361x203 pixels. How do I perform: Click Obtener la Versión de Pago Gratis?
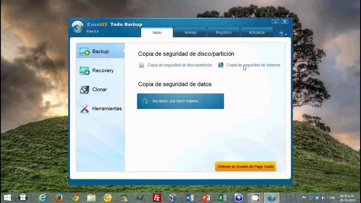pyautogui.click(x=245, y=166)
